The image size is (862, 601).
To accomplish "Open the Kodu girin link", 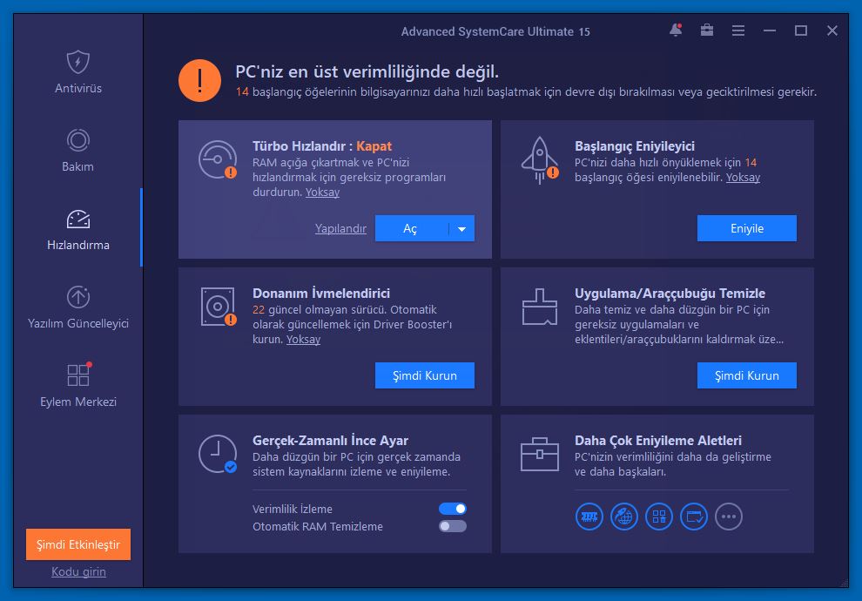I will click(78, 572).
